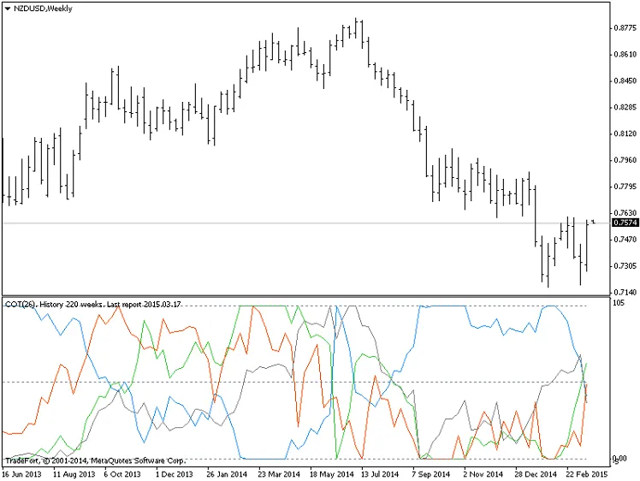The image size is (640, 481).
Task: Click the 22 Feb 2015 date label
Action: point(589,472)
